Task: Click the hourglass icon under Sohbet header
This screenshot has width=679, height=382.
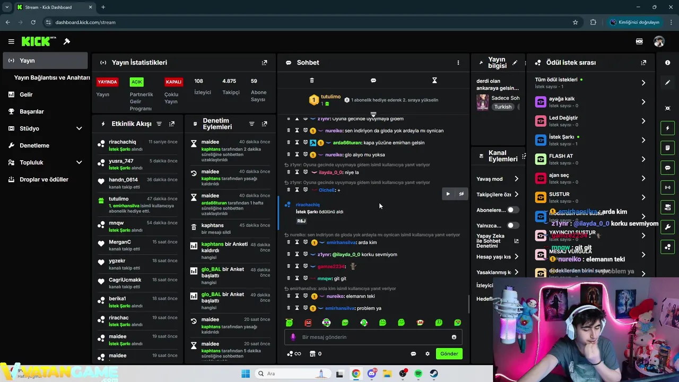Action: 434,80
